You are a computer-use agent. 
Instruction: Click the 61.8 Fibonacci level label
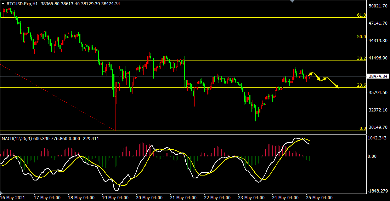[361, 15]
